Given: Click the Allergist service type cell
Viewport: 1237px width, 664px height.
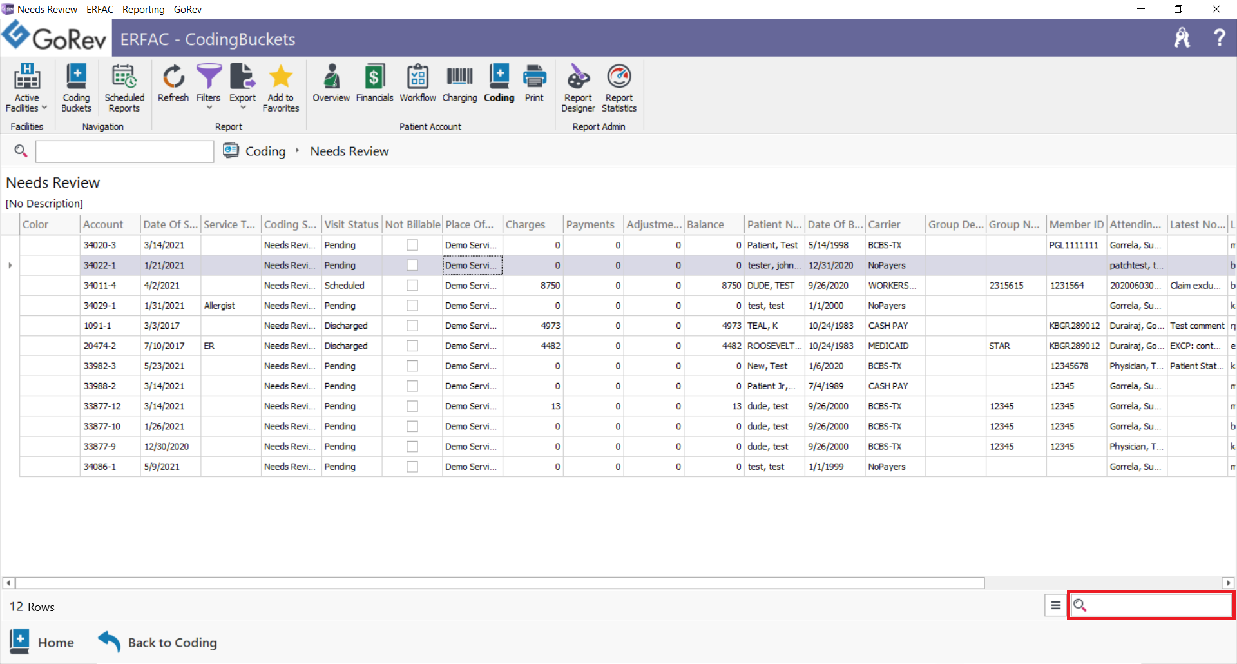Looking at the screenshot, I should pyautogui.click(x=231, y=306).
